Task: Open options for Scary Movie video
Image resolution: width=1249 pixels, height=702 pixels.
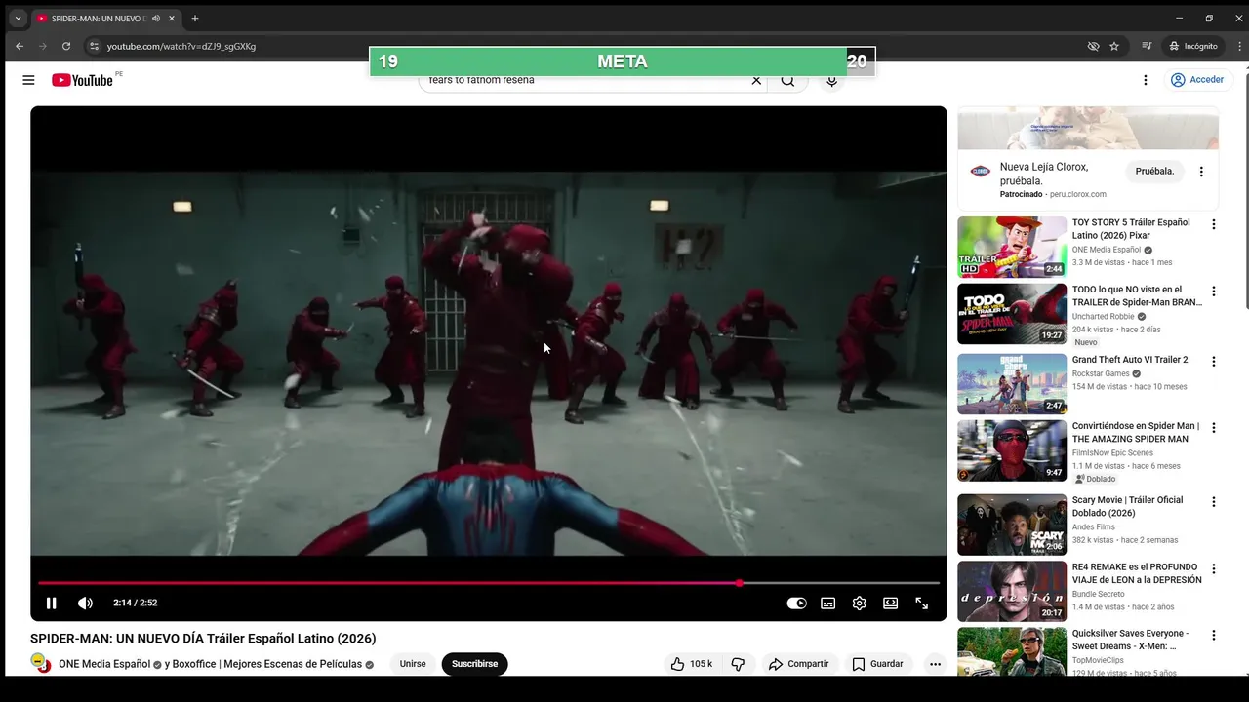Action: (1214, 502)
